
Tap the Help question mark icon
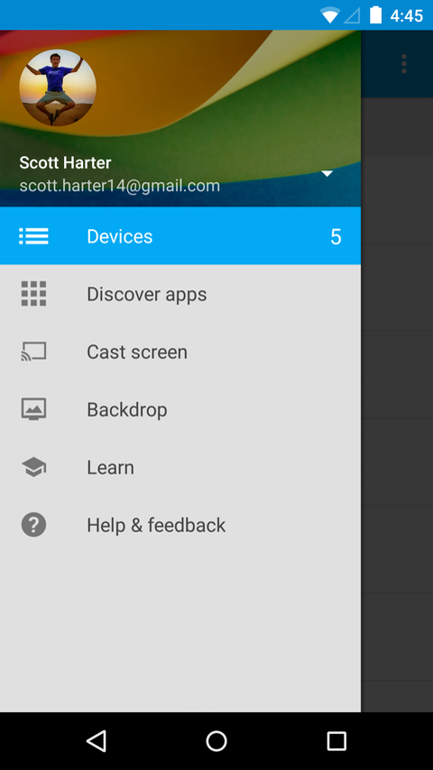33,525
